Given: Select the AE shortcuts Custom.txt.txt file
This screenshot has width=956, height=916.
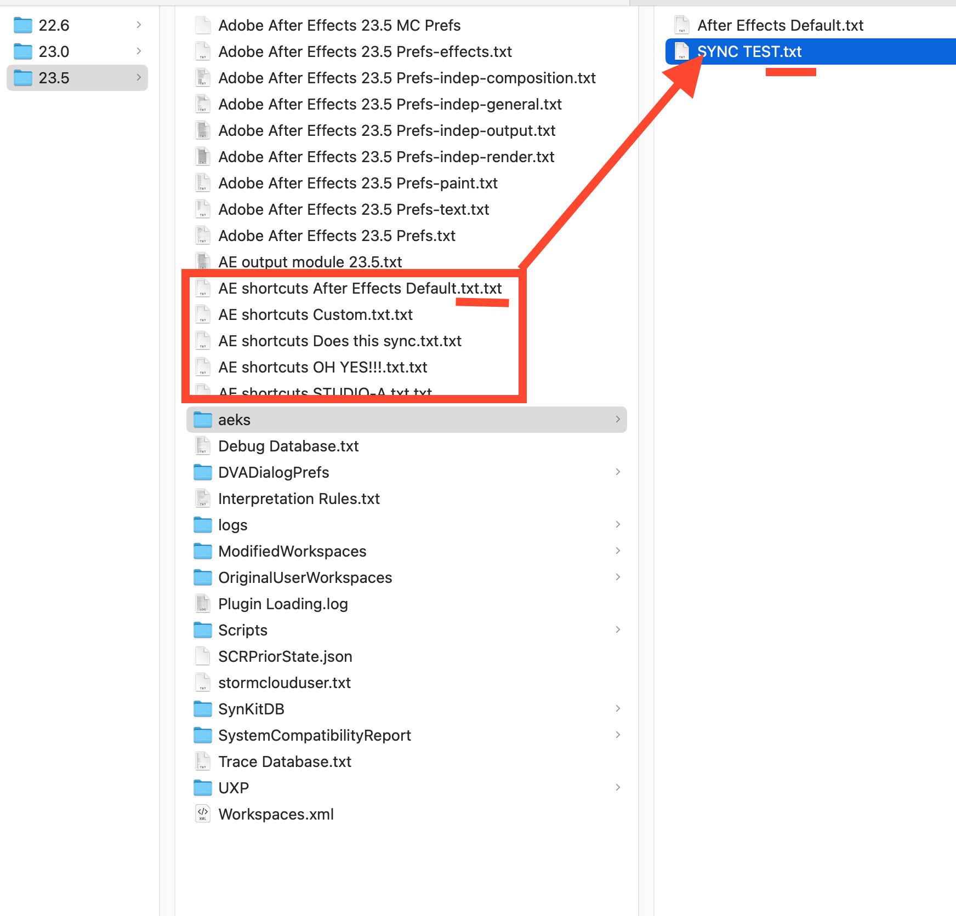Looking at the screenshot, I should click(x=315, y=314).
